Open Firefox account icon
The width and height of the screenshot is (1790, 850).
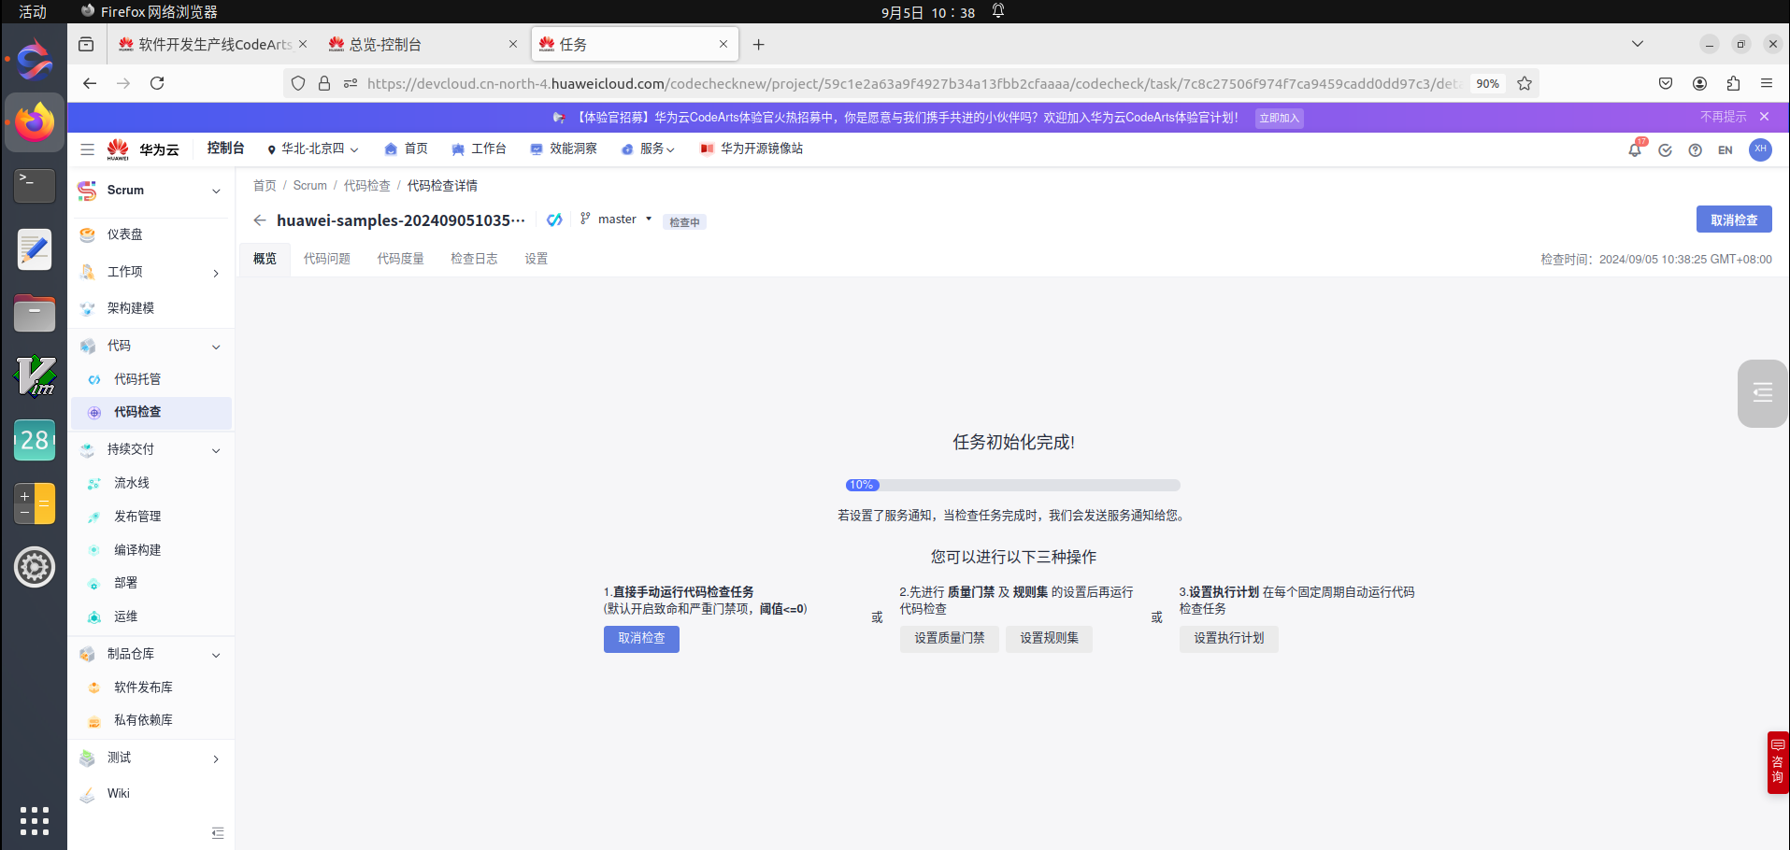1699,83
